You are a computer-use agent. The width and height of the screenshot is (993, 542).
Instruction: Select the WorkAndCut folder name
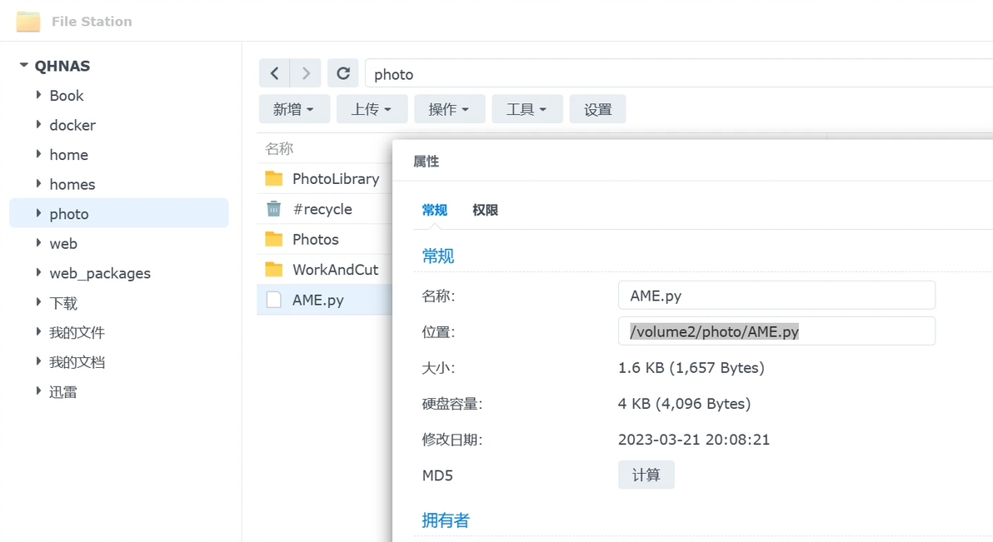[335, 270]
